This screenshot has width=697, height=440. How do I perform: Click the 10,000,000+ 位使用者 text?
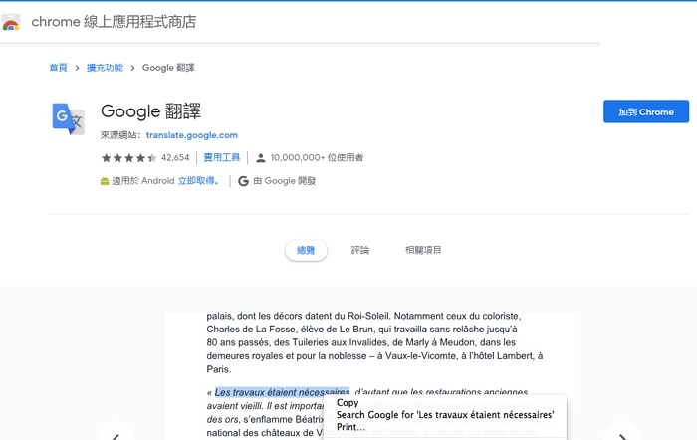317,157
